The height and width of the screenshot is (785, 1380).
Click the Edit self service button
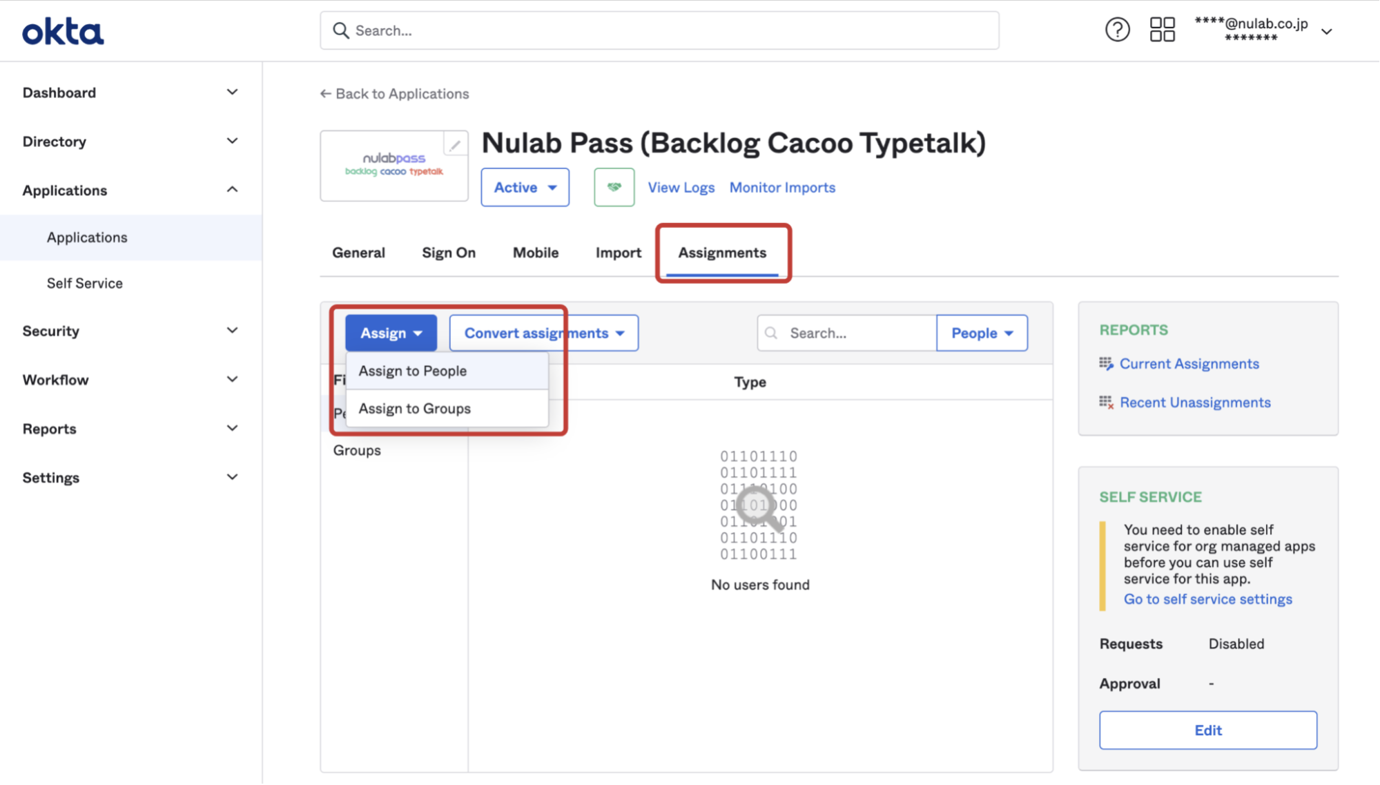click(1208, 730)
